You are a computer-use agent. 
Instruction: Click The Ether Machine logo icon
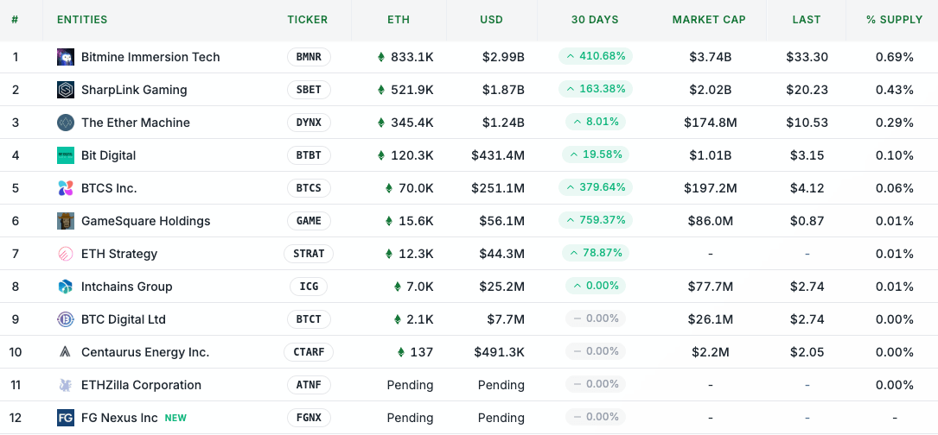click(x=66, y=123)
